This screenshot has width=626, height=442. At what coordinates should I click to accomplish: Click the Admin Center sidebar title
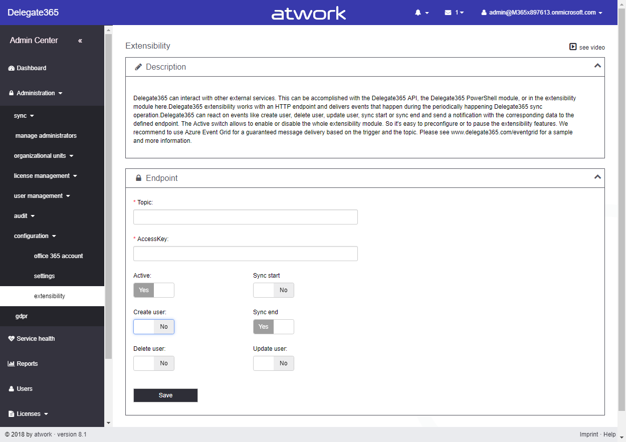[x=34, y=41]
